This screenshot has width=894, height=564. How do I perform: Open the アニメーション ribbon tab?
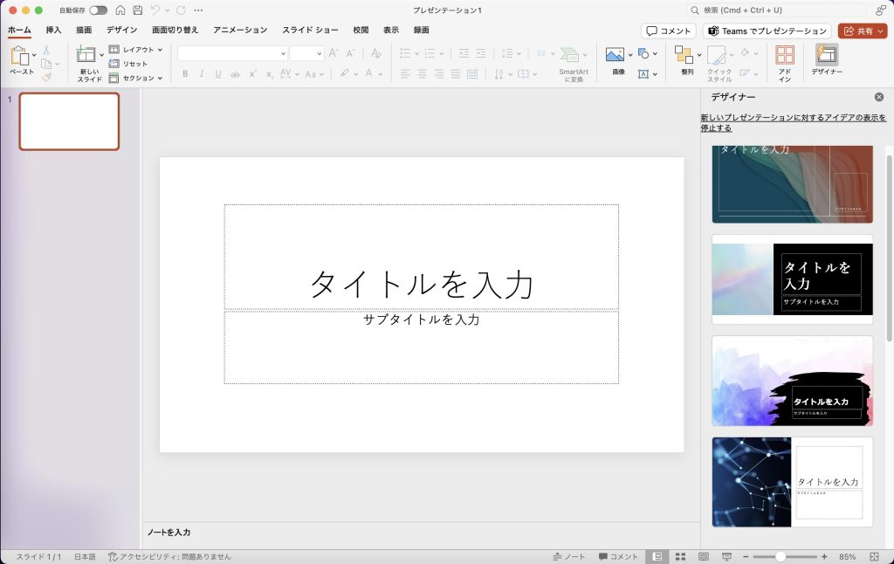pyautogui.click(x=240, y=30)
